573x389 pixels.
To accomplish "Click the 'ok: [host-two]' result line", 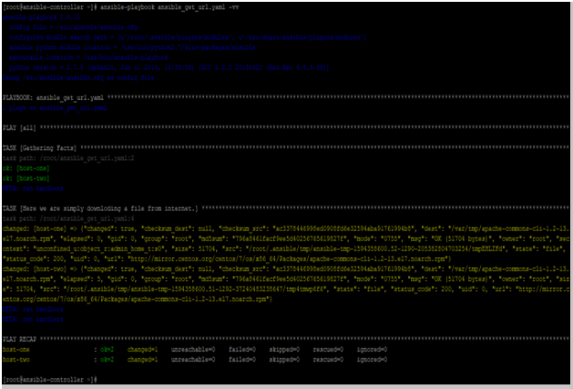I will [26, 178].
